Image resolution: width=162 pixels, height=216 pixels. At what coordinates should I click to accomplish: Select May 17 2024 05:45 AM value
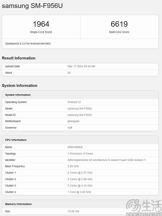click(81, 66)
